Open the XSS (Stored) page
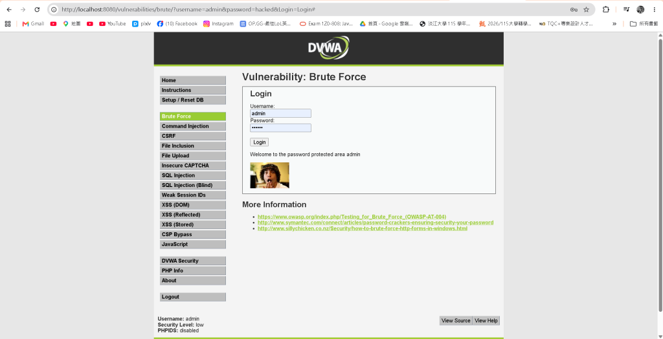 coord(193,224)
